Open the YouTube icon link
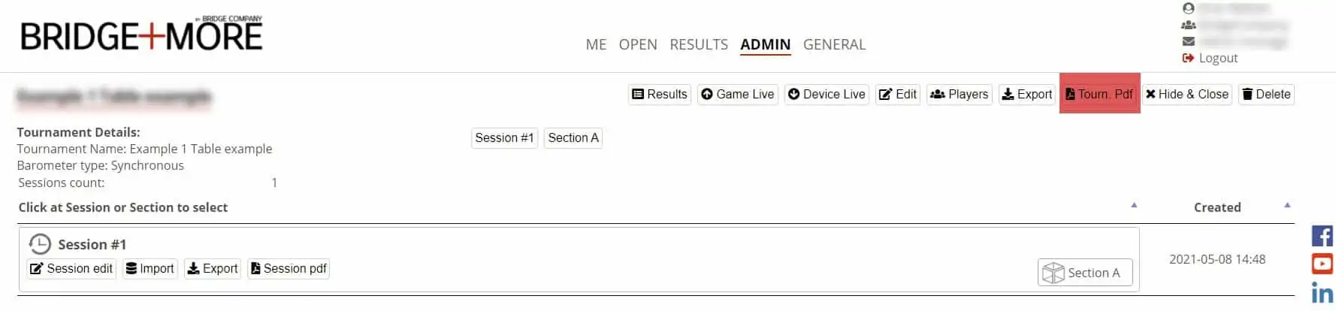The width and height of the screenshot is (1336, 311). pyautogui.click(x=1322, y=264)
